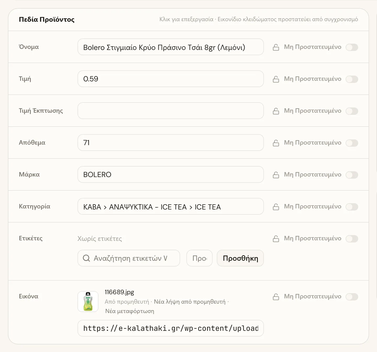377x352 pixels.
Task: Click the Bolero product image thumbnail
Action: pos(88,302)
